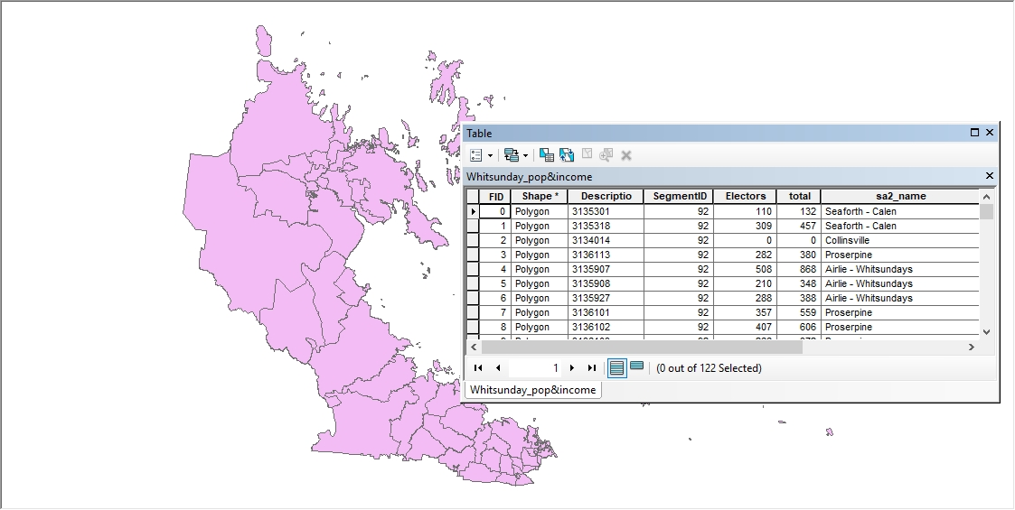Open the Related Tables icon
This screenshot has width=1015, height=510.
512,155
